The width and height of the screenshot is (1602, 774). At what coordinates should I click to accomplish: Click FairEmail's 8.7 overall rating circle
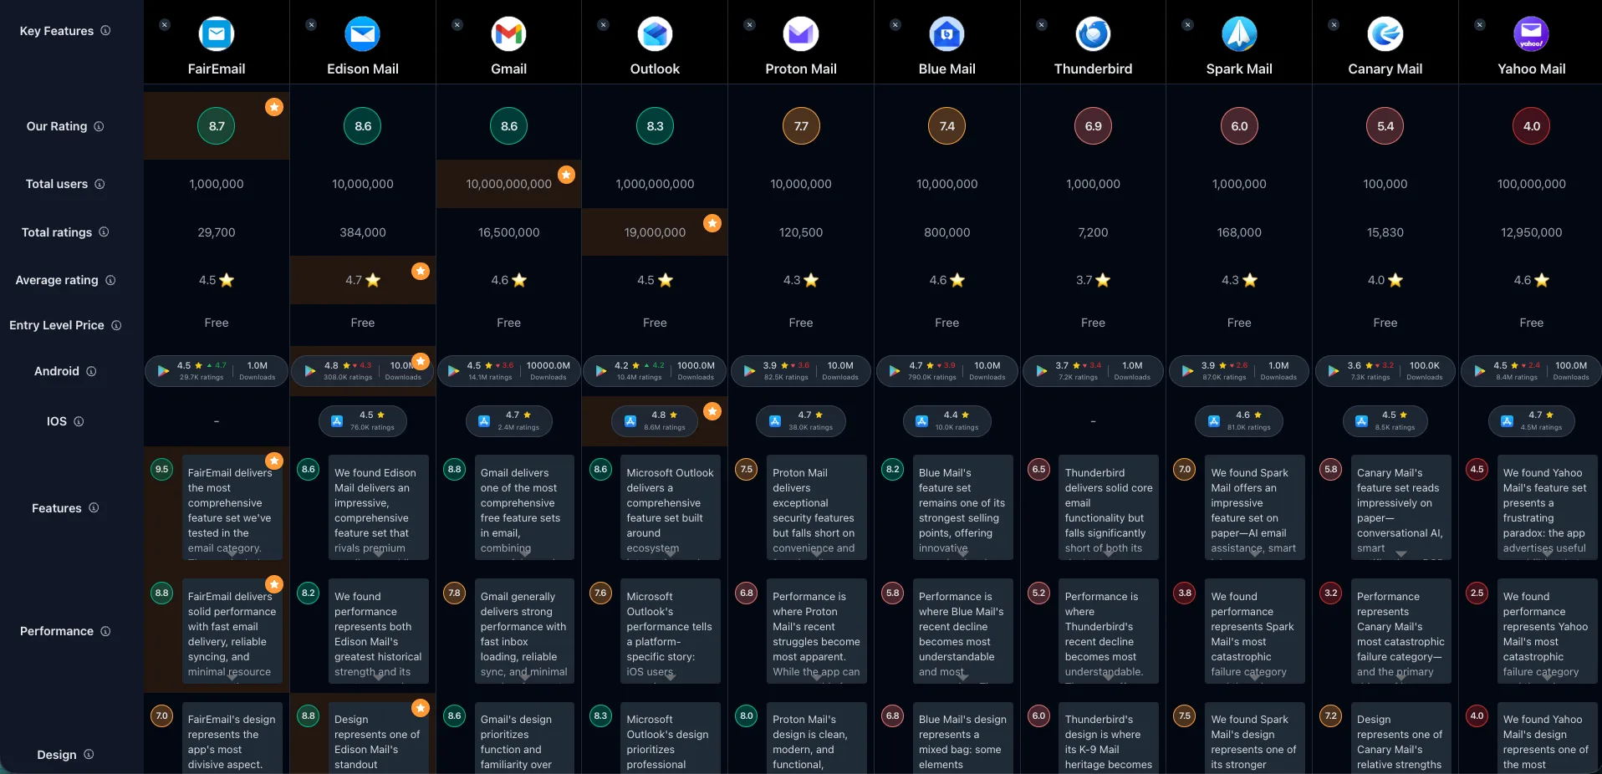pyautogui.click(x=217, y=126)
